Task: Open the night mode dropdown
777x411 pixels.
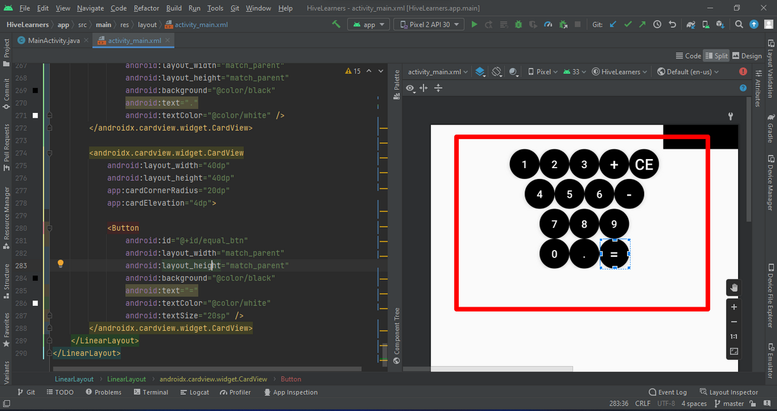Action: [514, 72]
